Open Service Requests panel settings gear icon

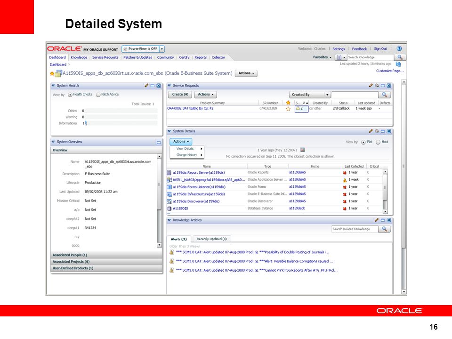[x=377, y=86]
